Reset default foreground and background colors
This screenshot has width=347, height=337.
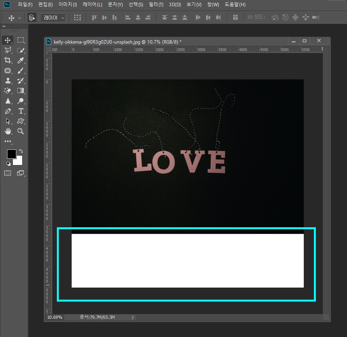click(x=8, y=164)
